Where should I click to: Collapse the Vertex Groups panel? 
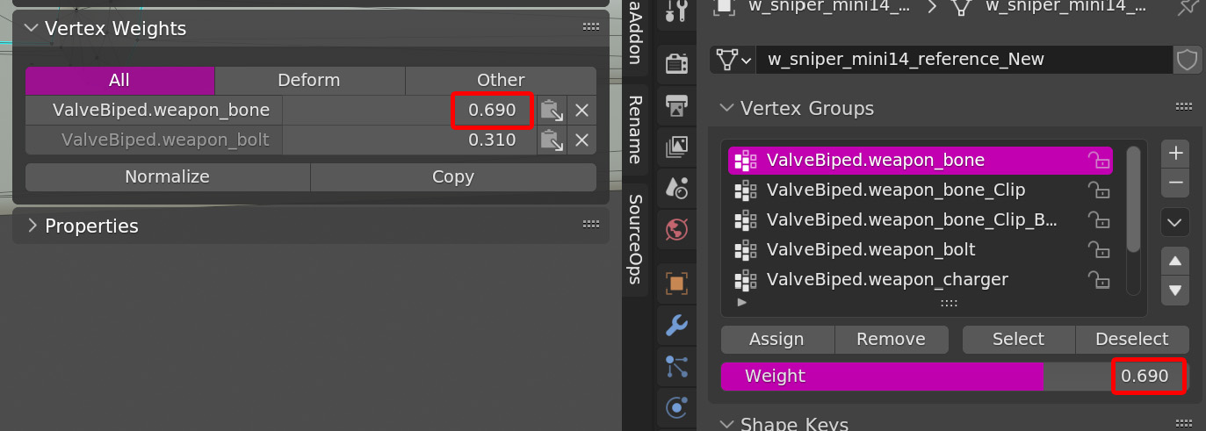tap(726, 108)
